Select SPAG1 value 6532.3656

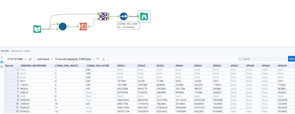coord(127,88)
